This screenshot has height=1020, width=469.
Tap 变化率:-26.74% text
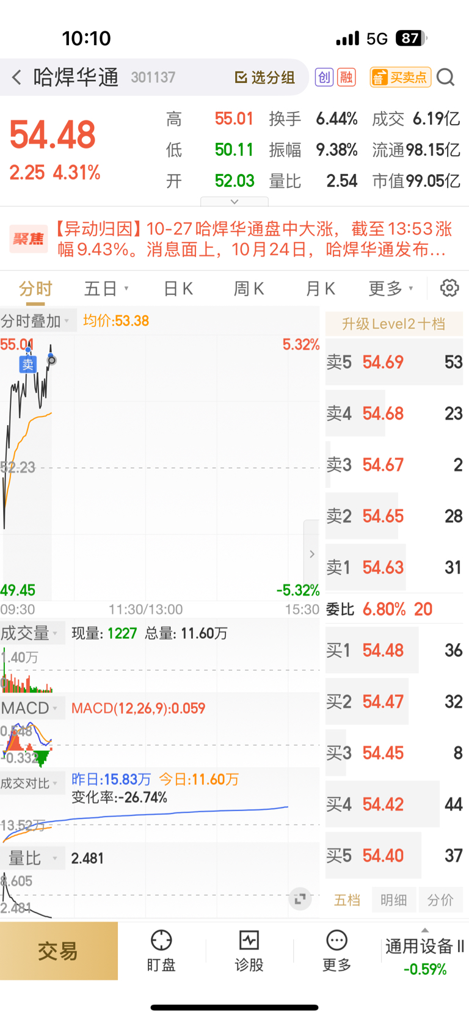tap(119, 797)
